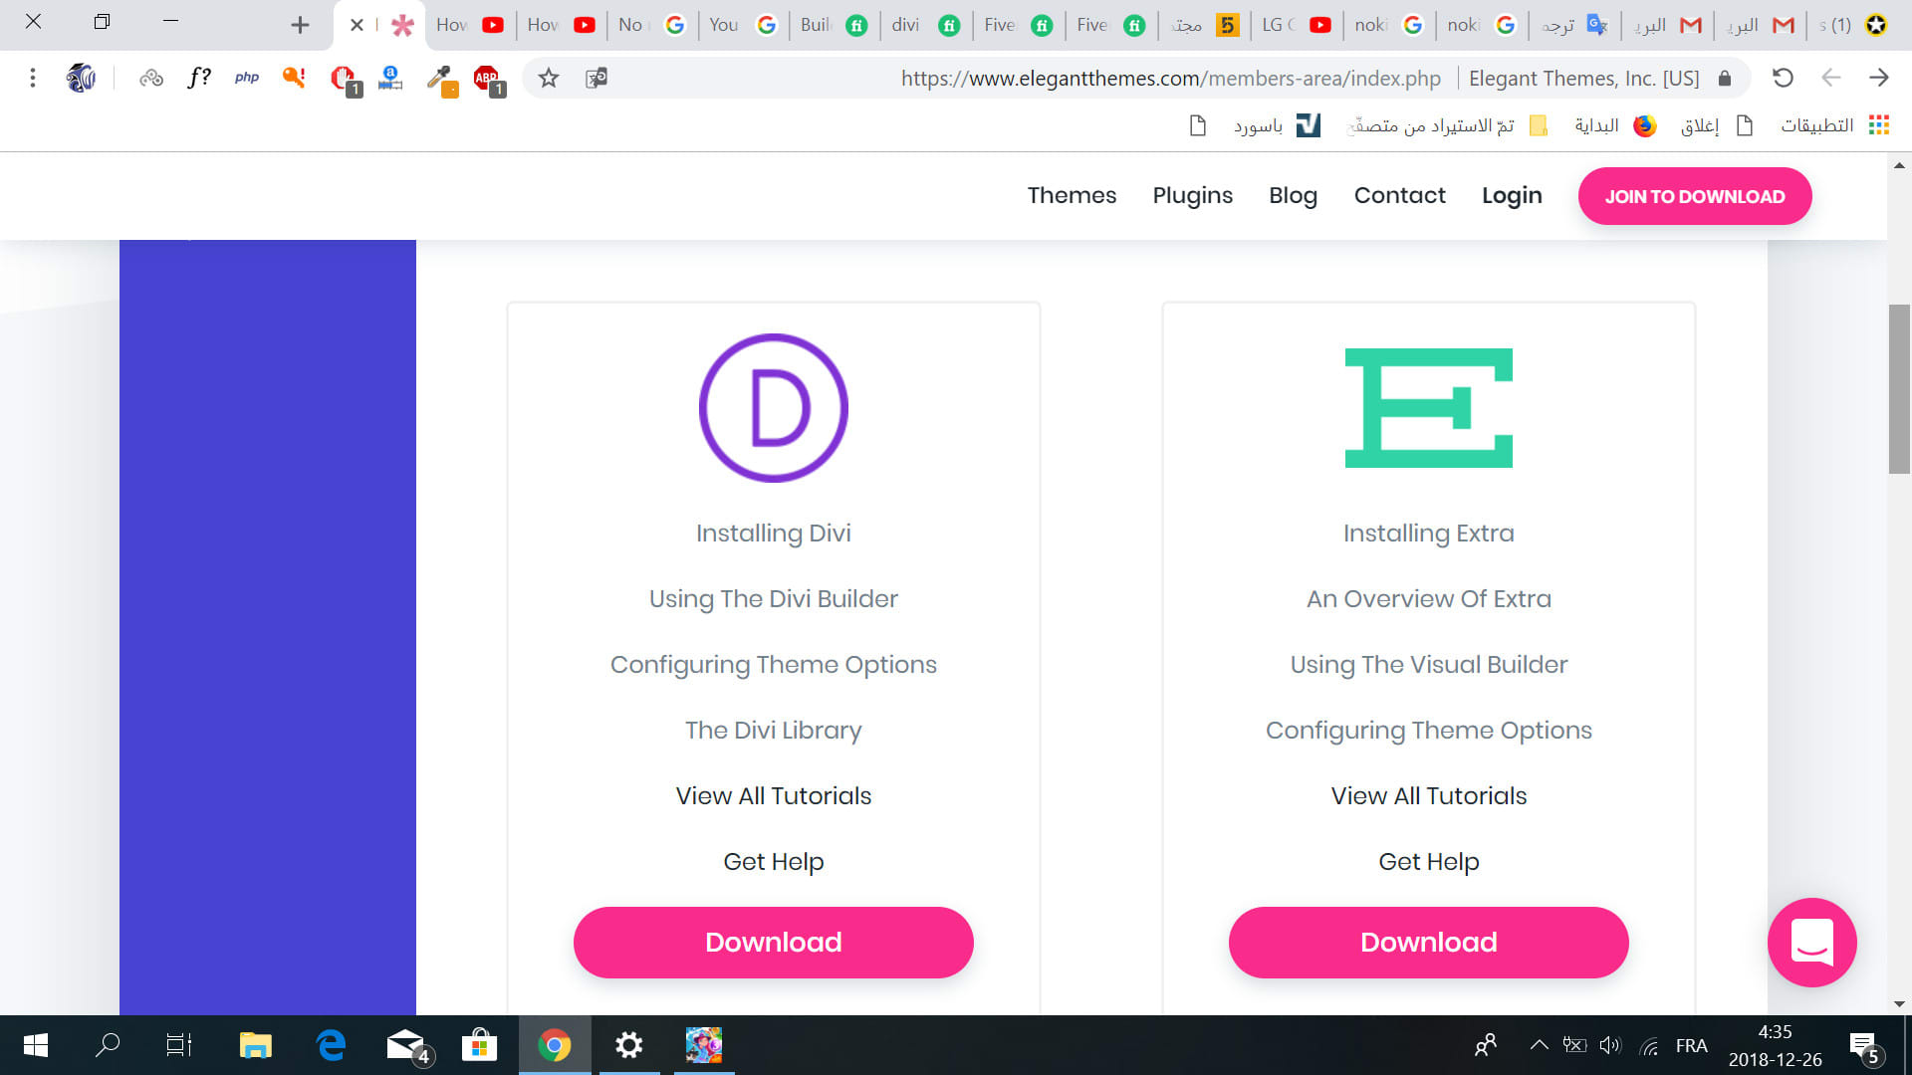
Task: Open File Explorer from the taskbar
Action: (x=256, y=1045)
